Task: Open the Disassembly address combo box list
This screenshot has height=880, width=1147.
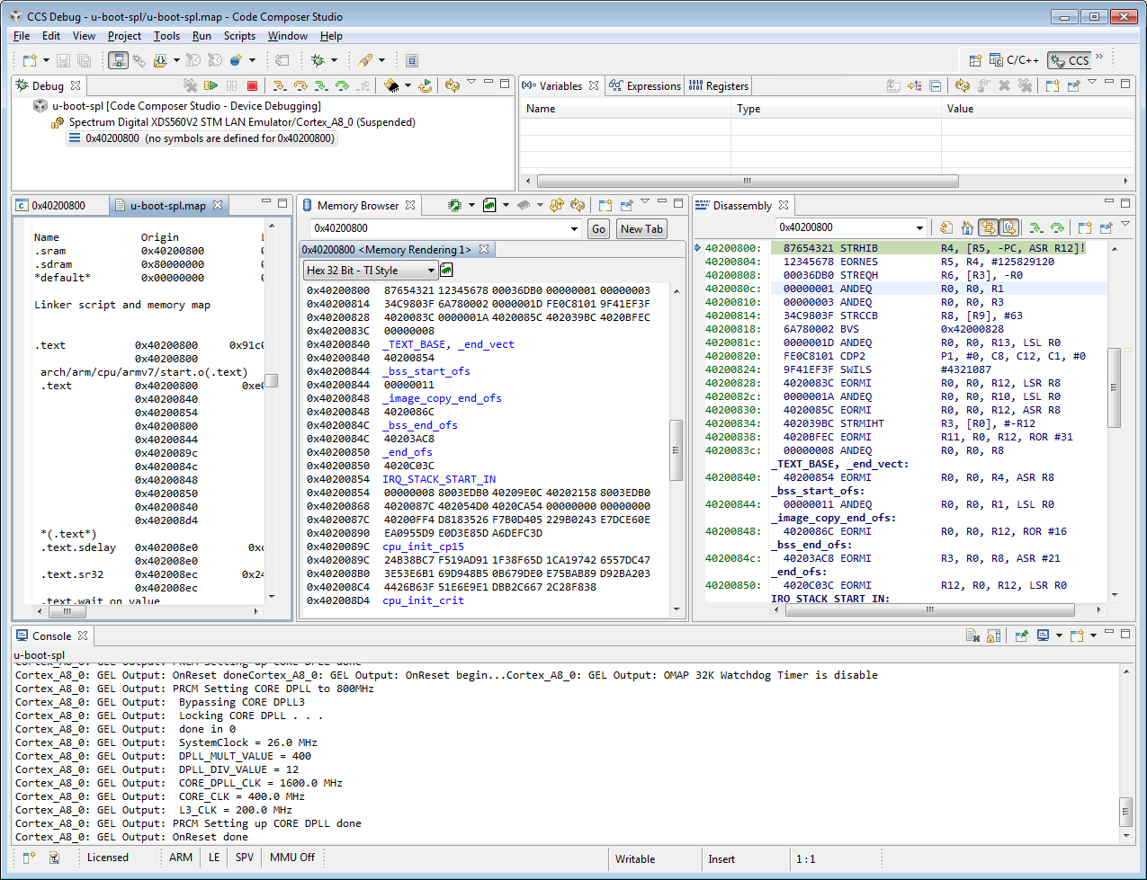Action: tap(918, 228)
